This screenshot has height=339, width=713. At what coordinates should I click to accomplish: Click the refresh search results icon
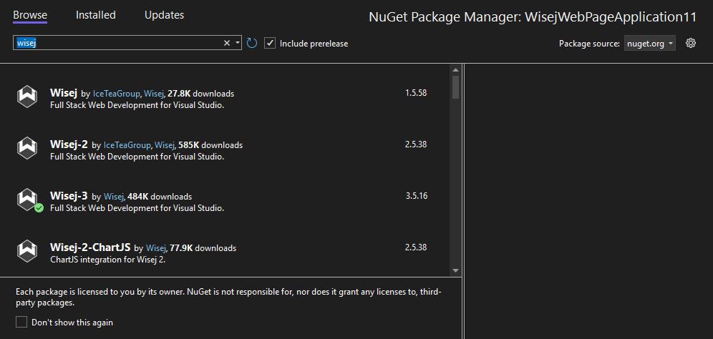(252, 43)
